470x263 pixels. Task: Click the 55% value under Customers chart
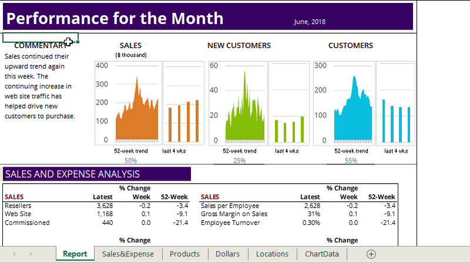point(351,161)
